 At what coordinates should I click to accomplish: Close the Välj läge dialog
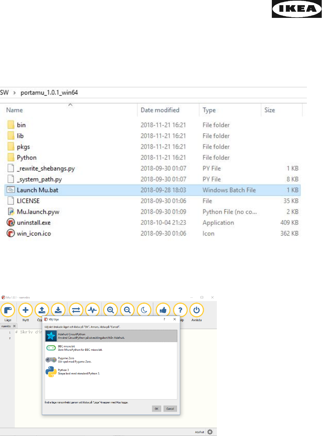pos(175,319)
